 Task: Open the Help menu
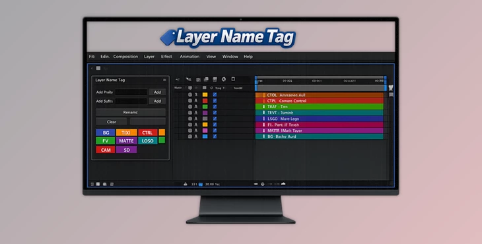(248, 57)
